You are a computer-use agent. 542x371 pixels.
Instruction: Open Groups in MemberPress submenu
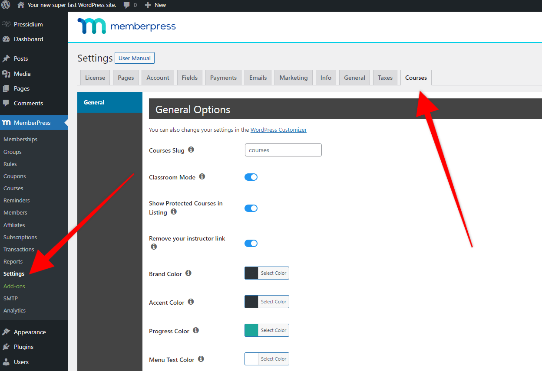(x=13, y=152)
